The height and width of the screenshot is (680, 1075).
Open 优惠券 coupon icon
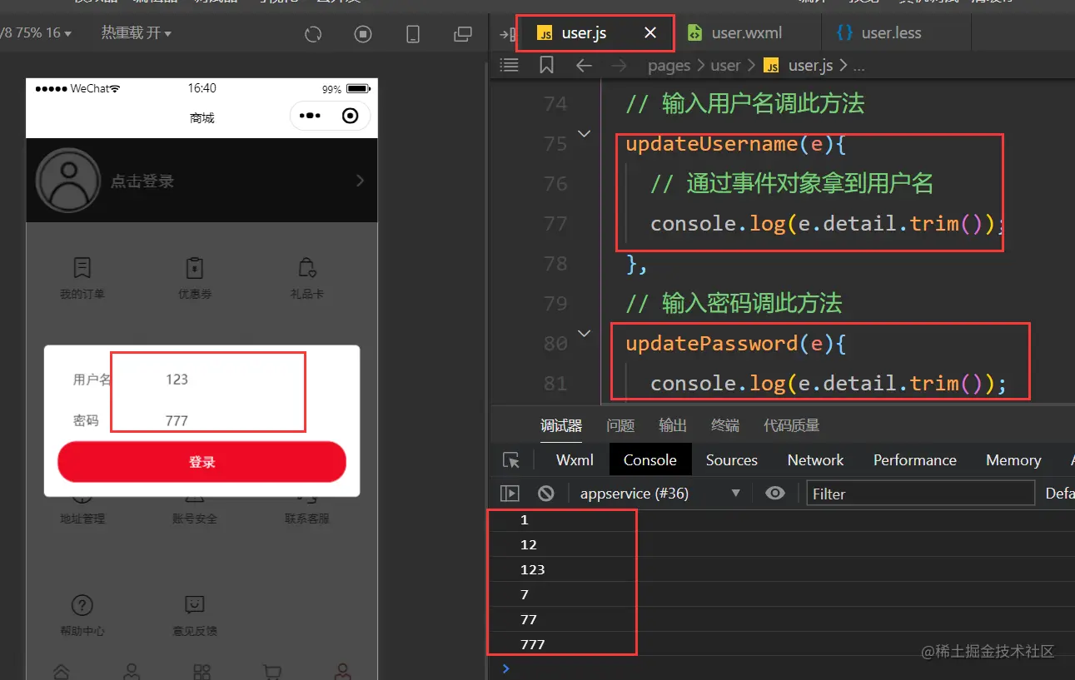[x=195, y=267]
